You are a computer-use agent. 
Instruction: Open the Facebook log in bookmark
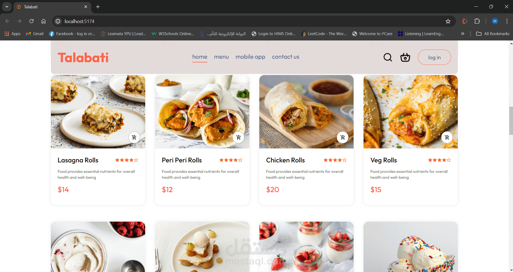coord(72,34)
